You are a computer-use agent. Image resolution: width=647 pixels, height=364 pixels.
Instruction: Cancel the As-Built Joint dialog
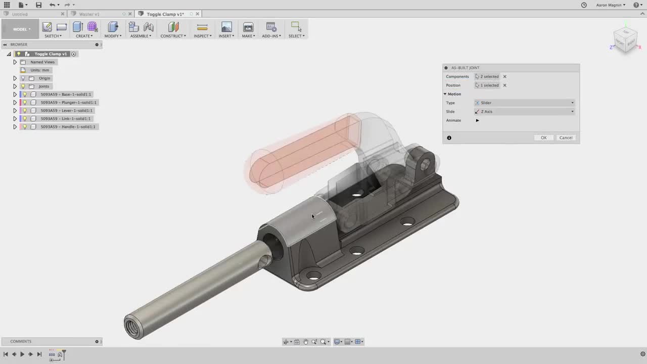566,138
